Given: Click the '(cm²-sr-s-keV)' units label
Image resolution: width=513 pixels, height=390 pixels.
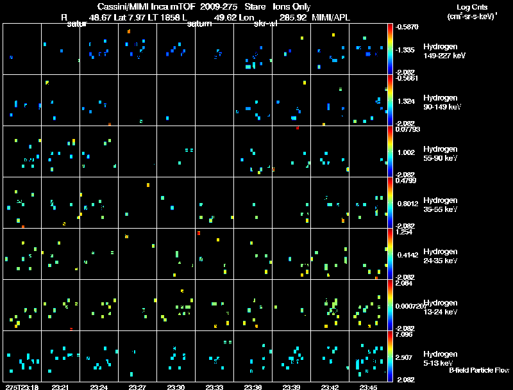Looking at the screenshot, I should [x=472, y=16].
